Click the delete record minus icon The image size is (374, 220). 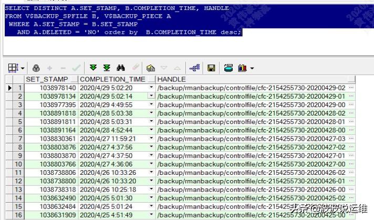(x=63, y=68)
